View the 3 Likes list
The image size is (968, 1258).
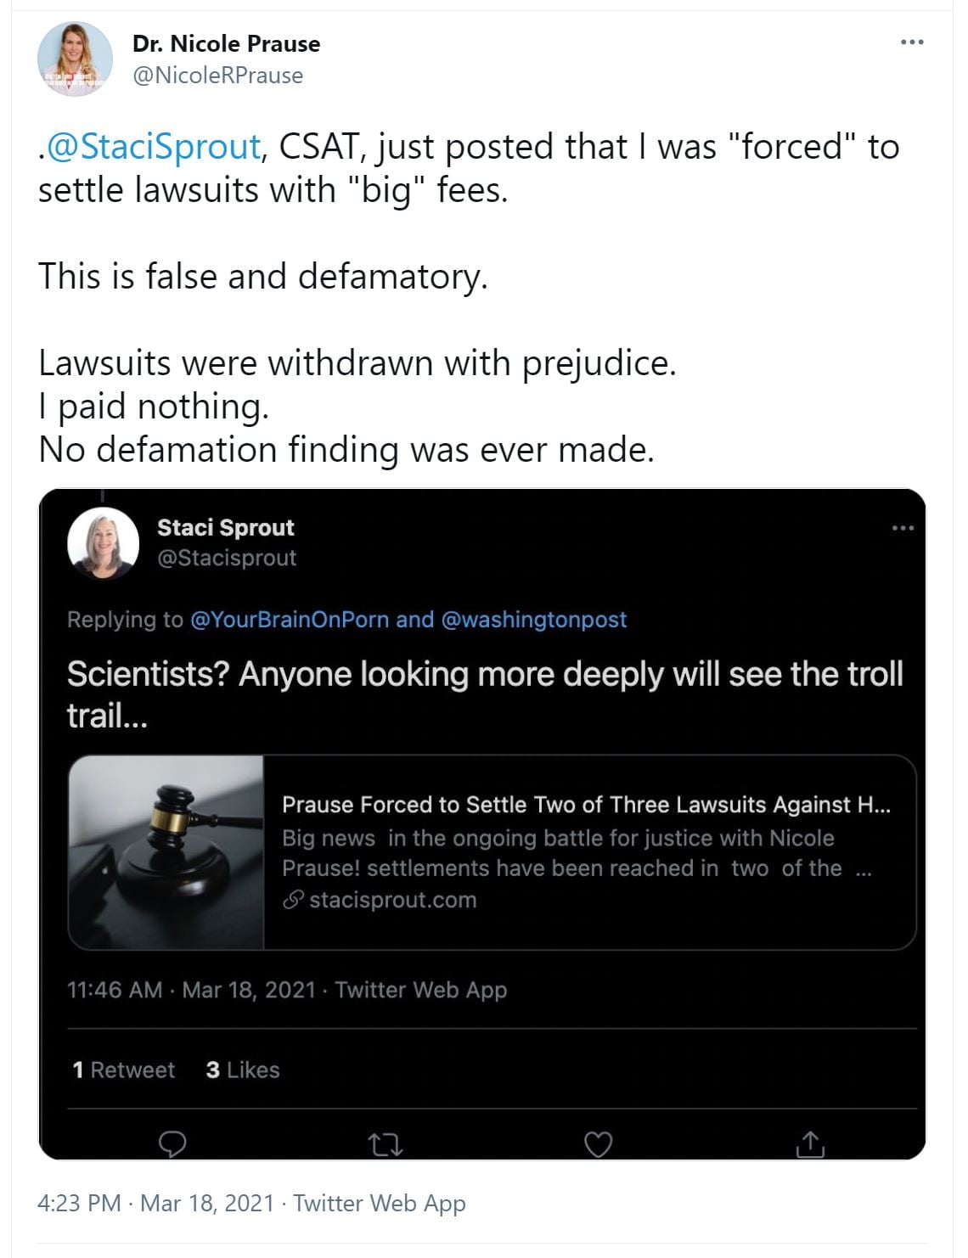pos(243,1070)
